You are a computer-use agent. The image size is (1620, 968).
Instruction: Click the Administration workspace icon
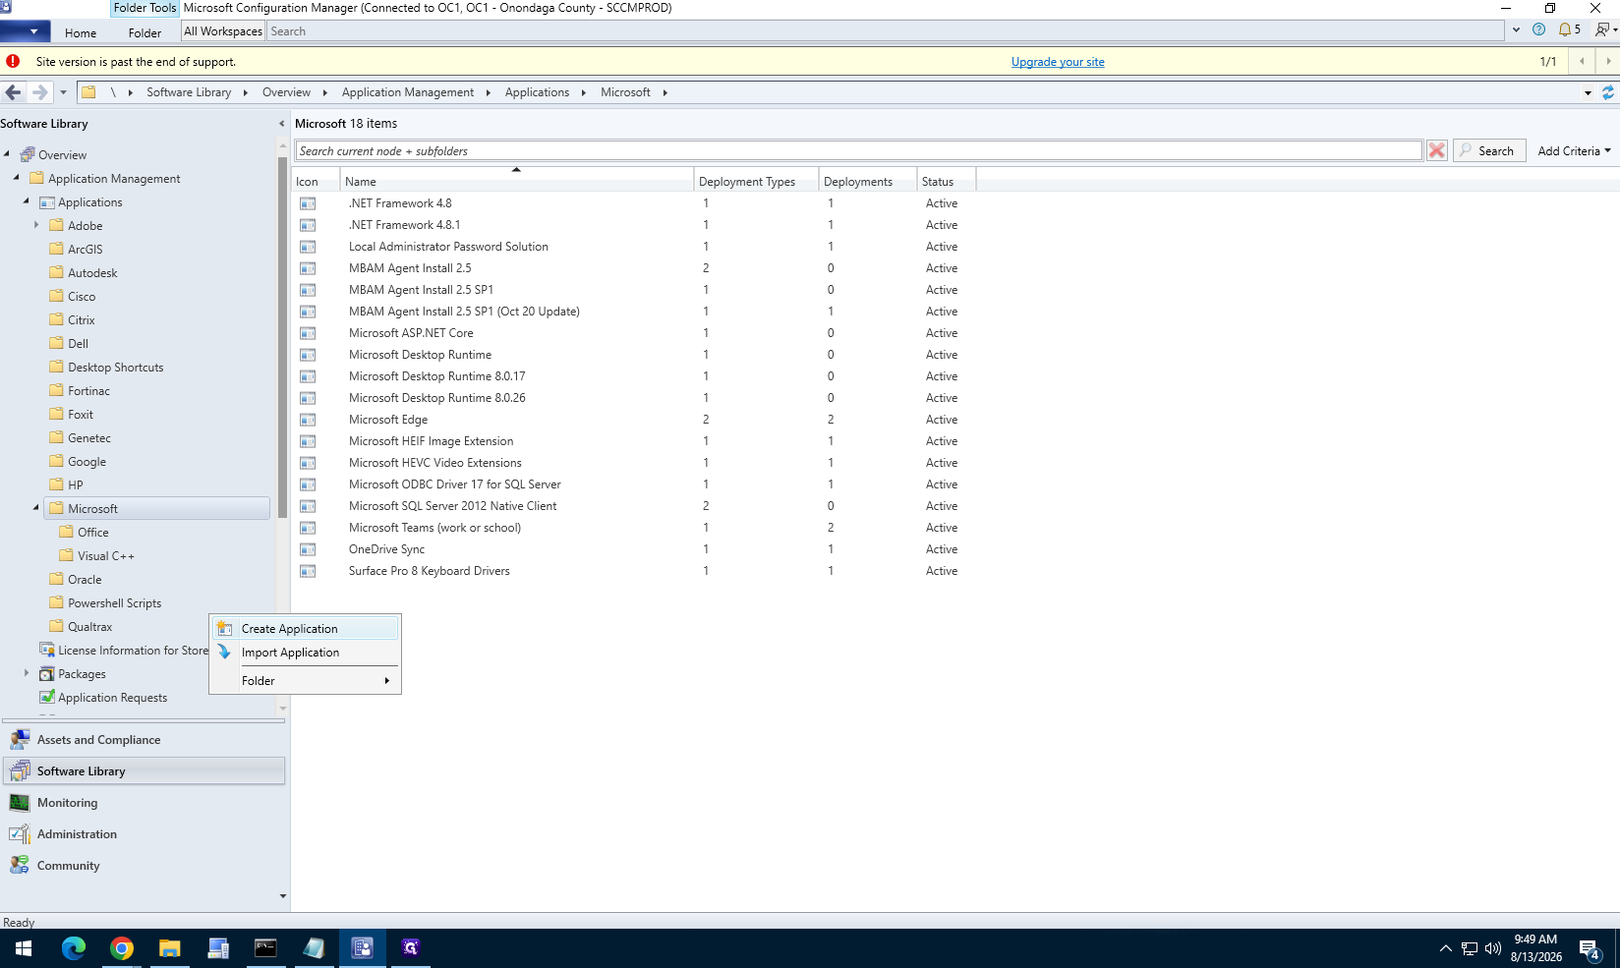tap(20, 833)
